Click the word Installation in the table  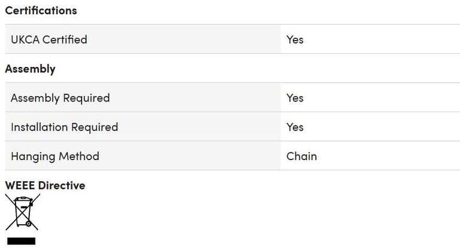pyautogui.click(x=40, y=127)
